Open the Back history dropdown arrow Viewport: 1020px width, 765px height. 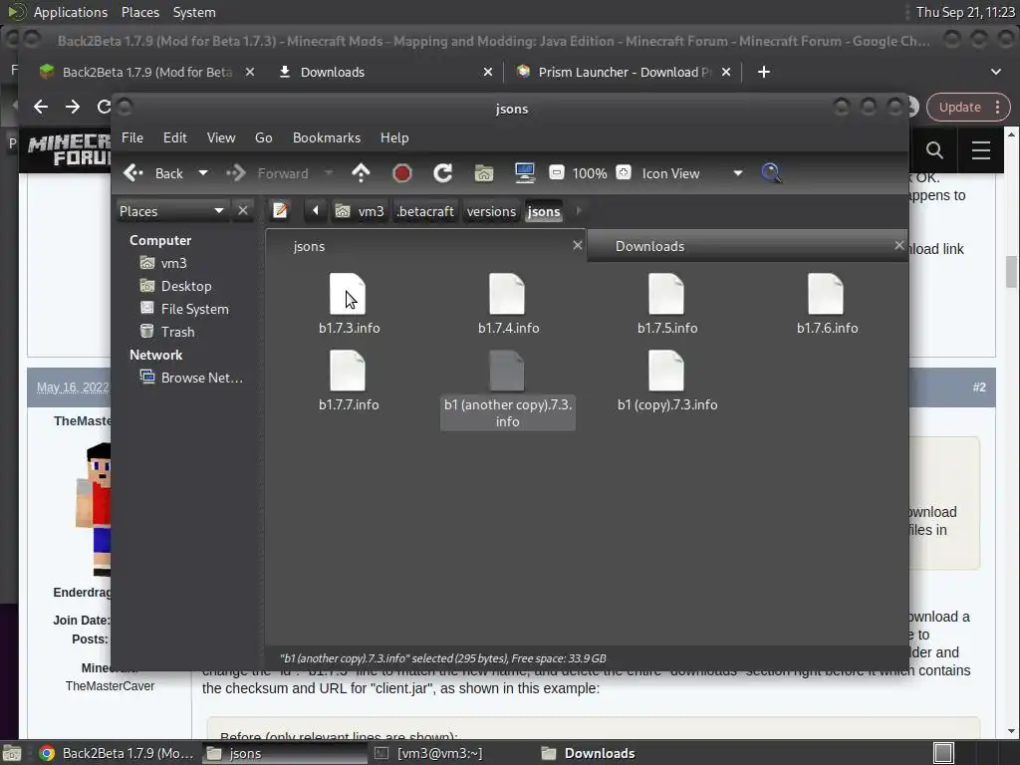[203, 173]
